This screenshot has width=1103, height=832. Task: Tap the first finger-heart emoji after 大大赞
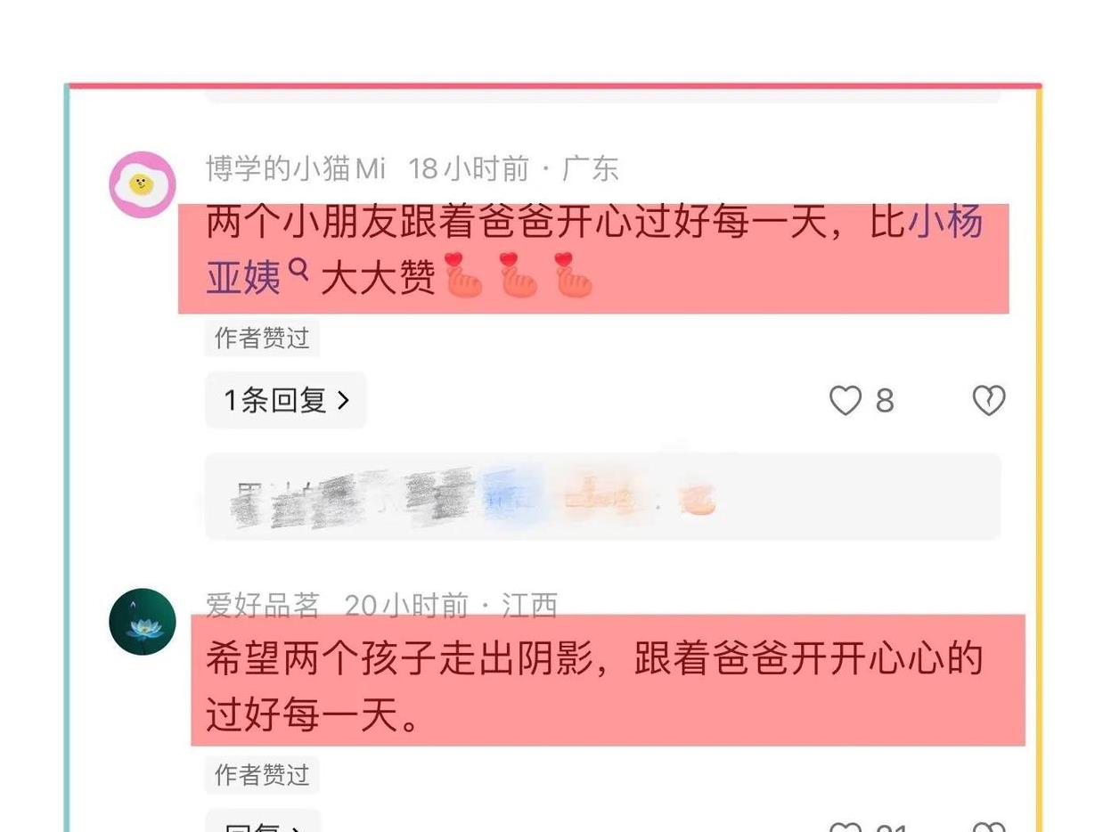[463, 275]
